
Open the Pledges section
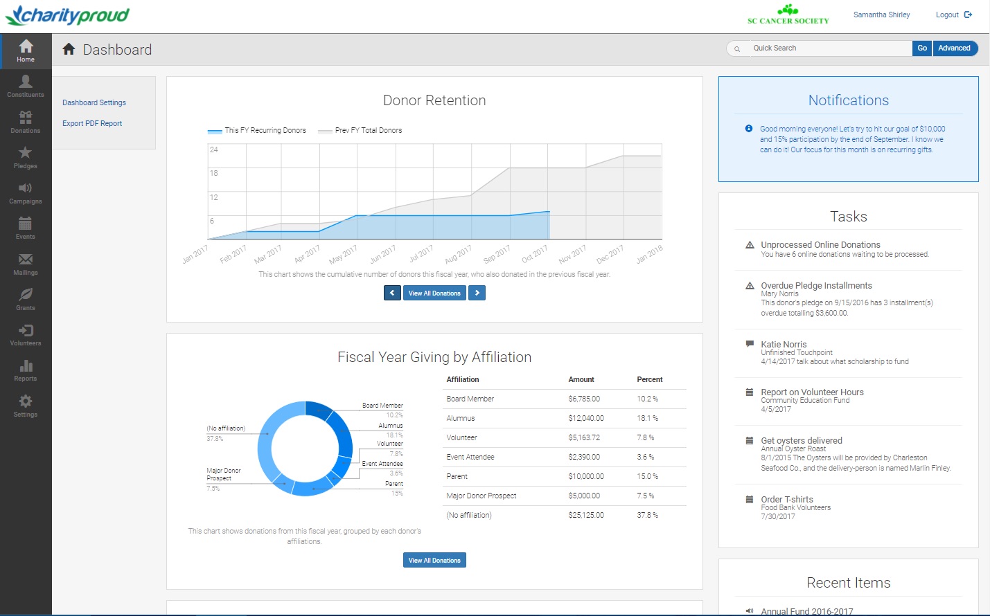point(26,157)
